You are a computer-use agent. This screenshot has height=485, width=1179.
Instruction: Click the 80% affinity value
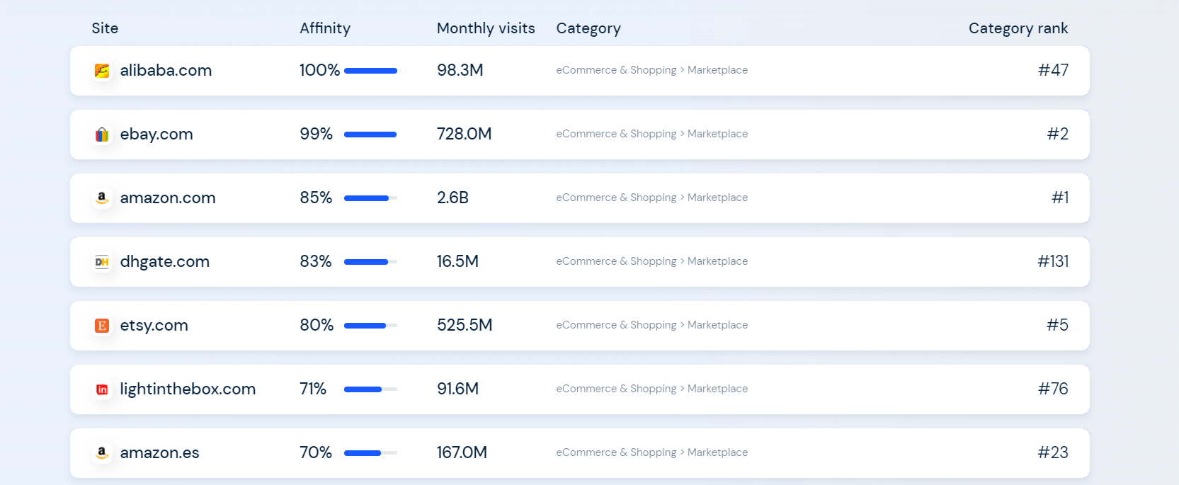(317, 325)
